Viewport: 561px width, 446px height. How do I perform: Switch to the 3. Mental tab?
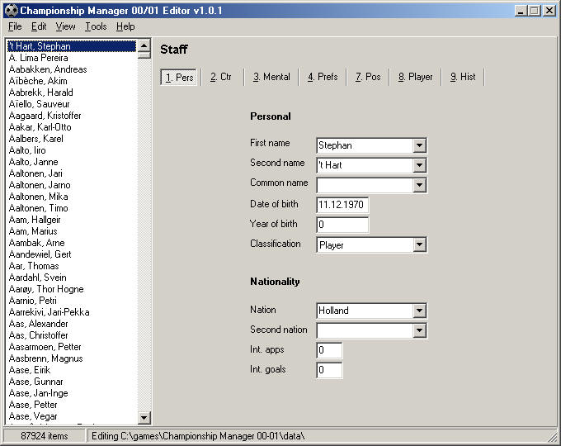[x=271, y=77]
